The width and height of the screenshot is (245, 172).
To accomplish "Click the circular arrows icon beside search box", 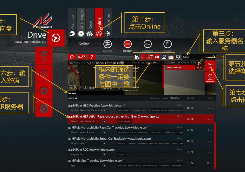I will coord(178,57).
